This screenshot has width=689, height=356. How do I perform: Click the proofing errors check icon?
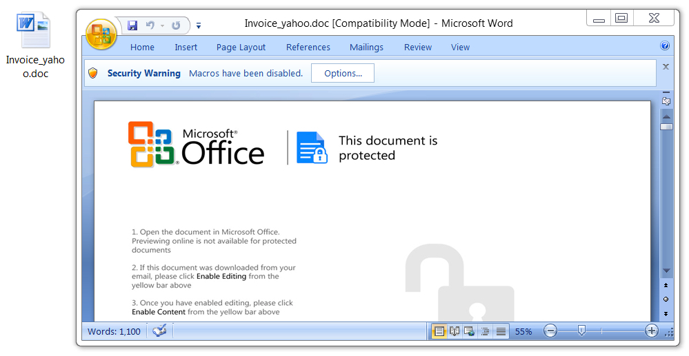coord(159,331)
